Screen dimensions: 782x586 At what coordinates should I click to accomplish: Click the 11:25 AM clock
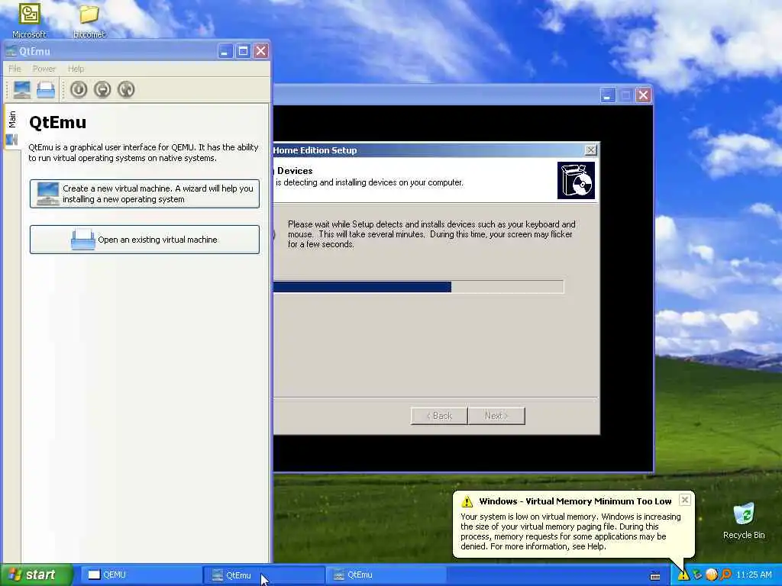(x=754, y=575)
